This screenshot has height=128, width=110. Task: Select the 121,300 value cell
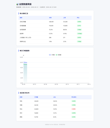(65, 22)
